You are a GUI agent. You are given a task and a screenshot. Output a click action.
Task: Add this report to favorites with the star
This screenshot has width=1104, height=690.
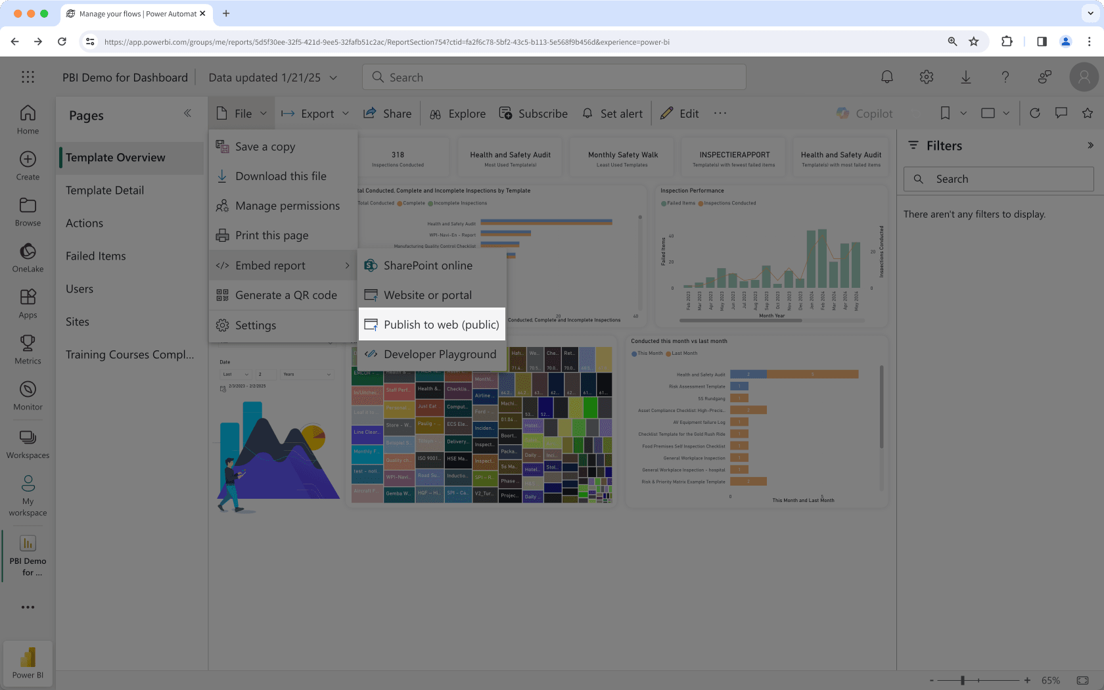[x=1088, y=113]
